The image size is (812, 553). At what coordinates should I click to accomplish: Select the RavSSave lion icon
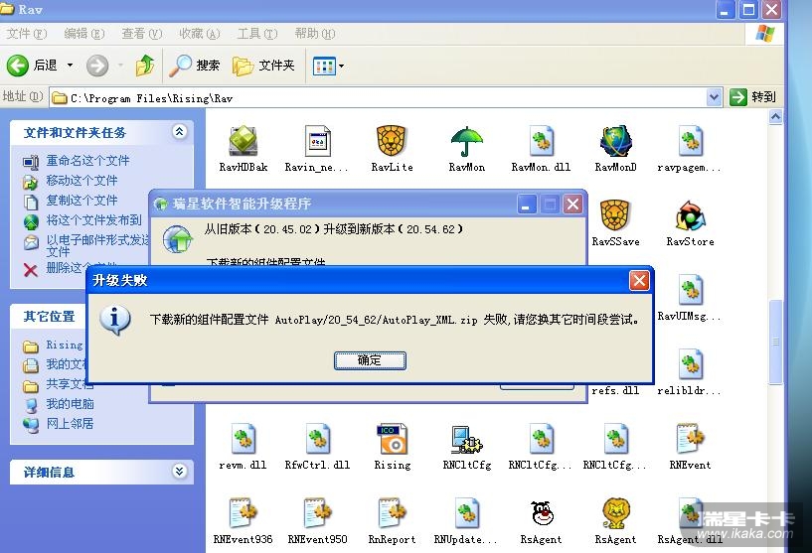(614, 214)
